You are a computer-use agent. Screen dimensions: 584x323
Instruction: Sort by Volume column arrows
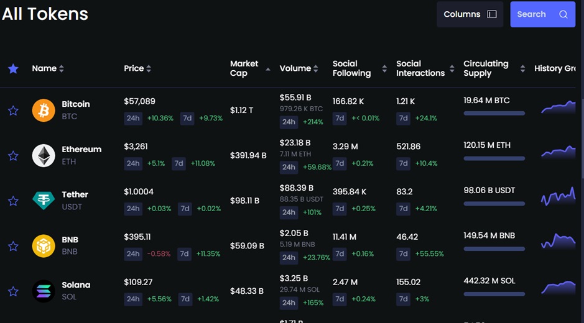click(316, 69)
